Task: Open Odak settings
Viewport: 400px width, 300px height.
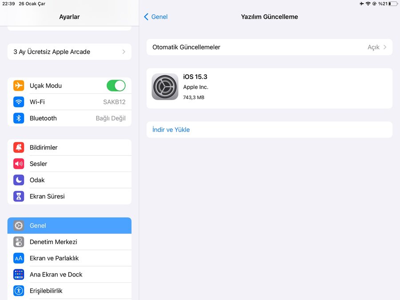Action: coord(69,180)
